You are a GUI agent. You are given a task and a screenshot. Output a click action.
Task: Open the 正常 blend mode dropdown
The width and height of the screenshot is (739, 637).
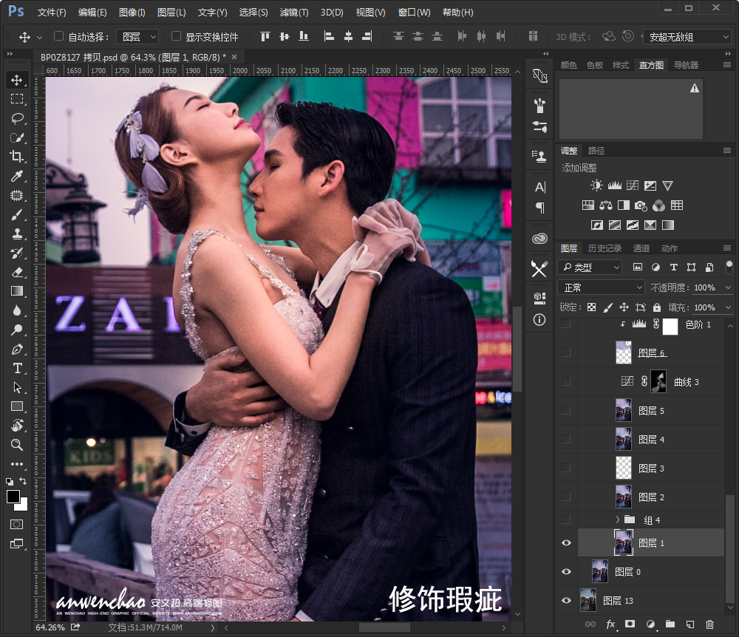point(601,287)
